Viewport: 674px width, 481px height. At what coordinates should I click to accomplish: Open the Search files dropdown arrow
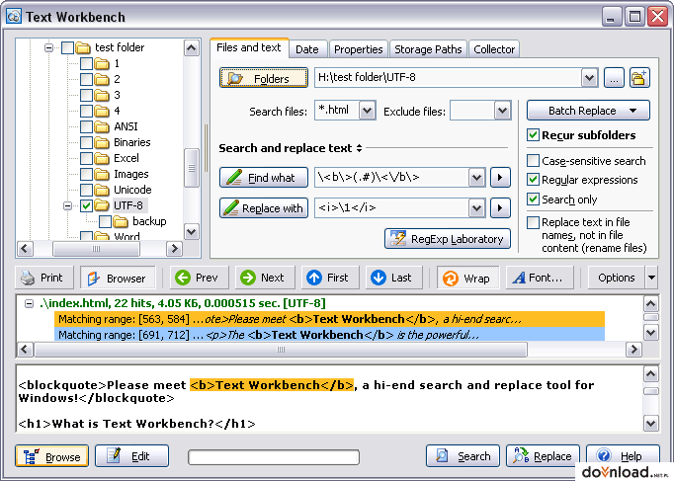coord(367,111)
